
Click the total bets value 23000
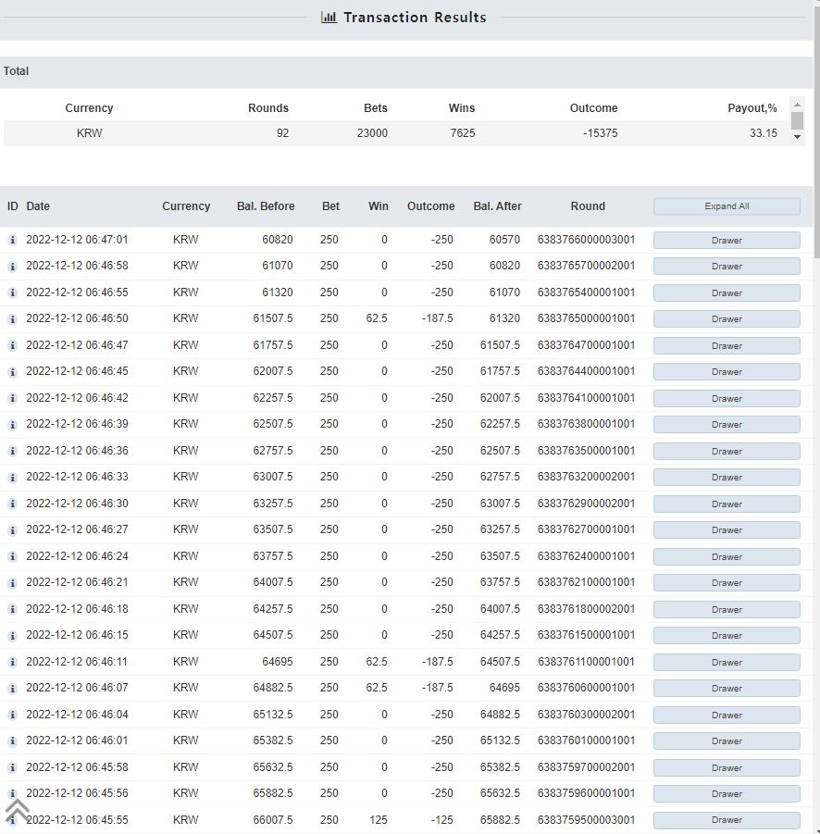[372, 133]
